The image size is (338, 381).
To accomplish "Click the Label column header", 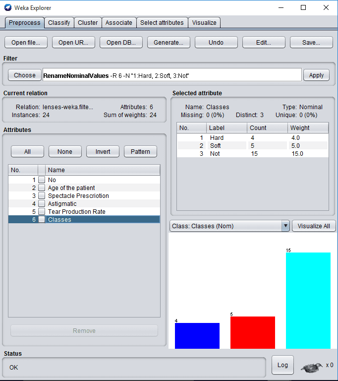I will pos(227,128).
